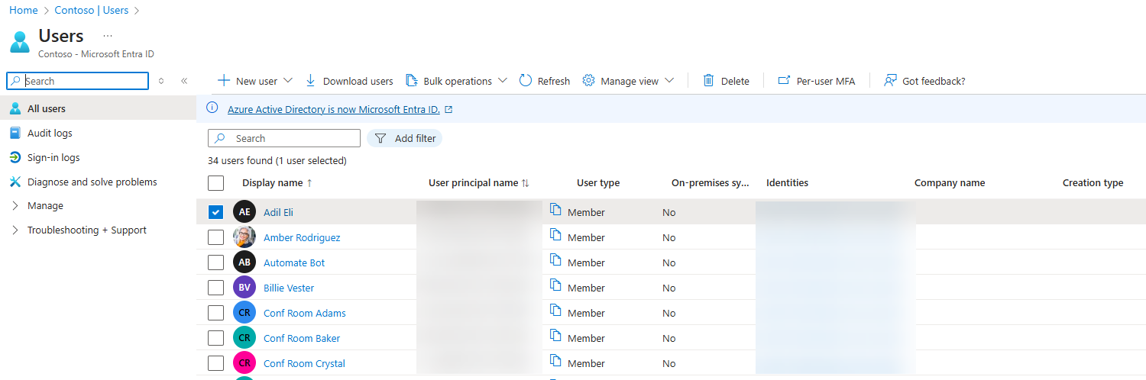
Task: Click the Add filter funnel icon
Action: [x=380, y=138]
